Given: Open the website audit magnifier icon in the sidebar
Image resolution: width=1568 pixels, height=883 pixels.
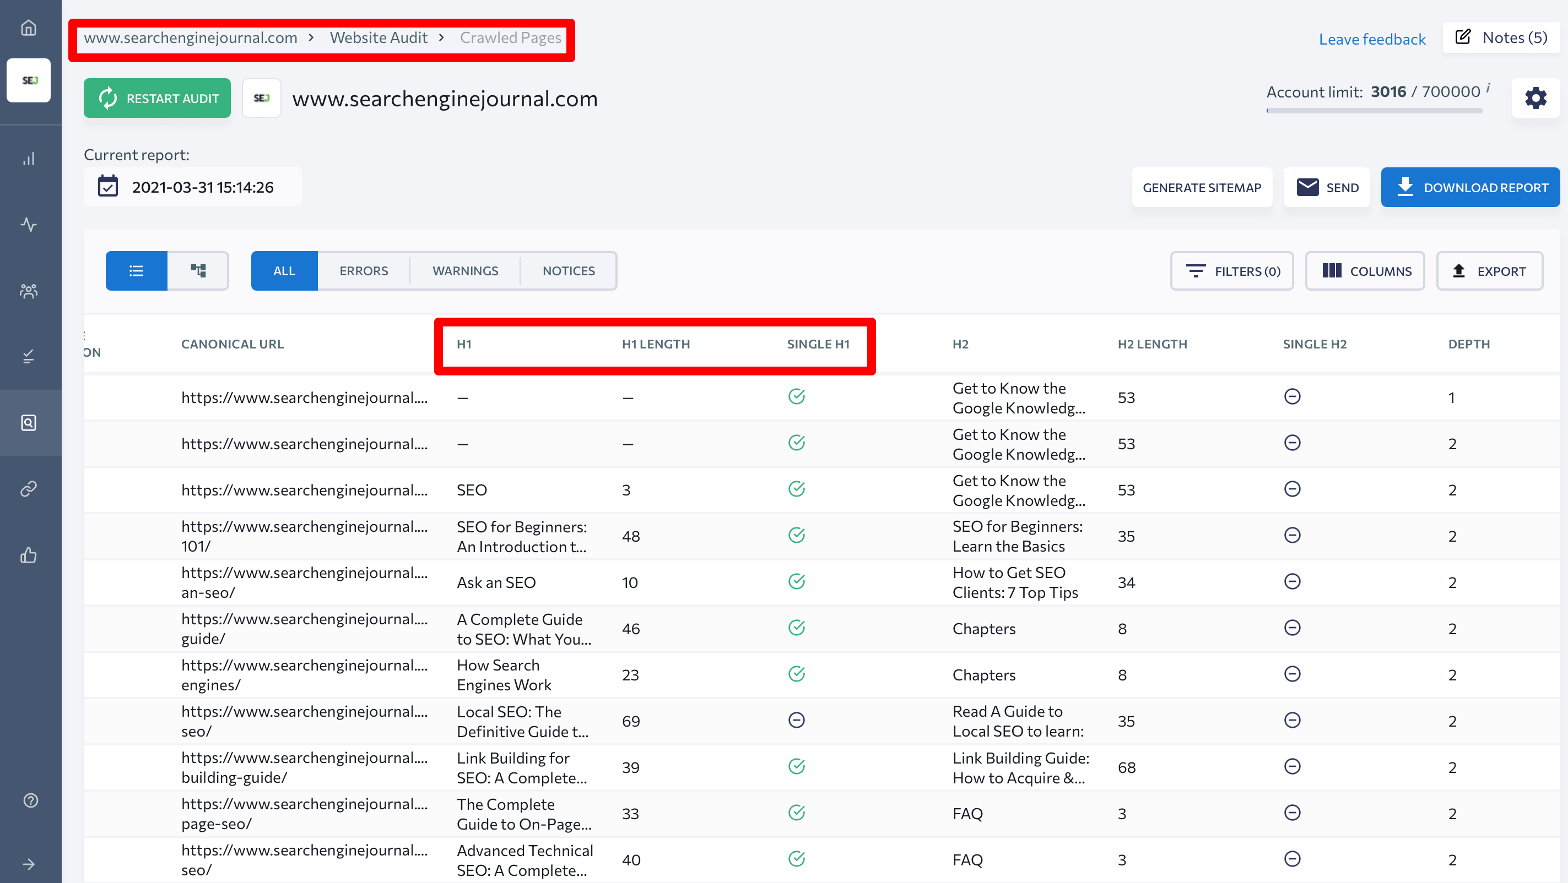Looking at the screenshot, I should click(29, 423).
